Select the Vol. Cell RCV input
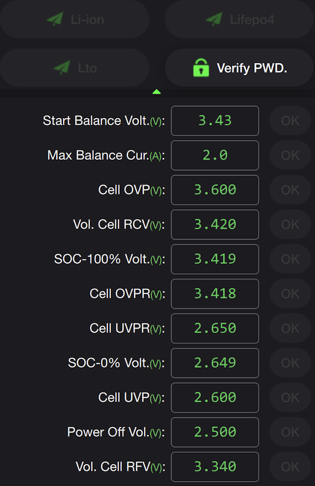The height and width of the screenshot is (486, 315). (215, 224)
